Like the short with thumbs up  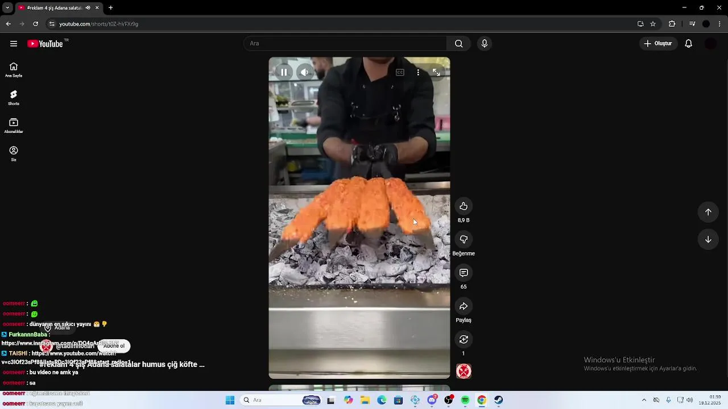coord(464,206)
